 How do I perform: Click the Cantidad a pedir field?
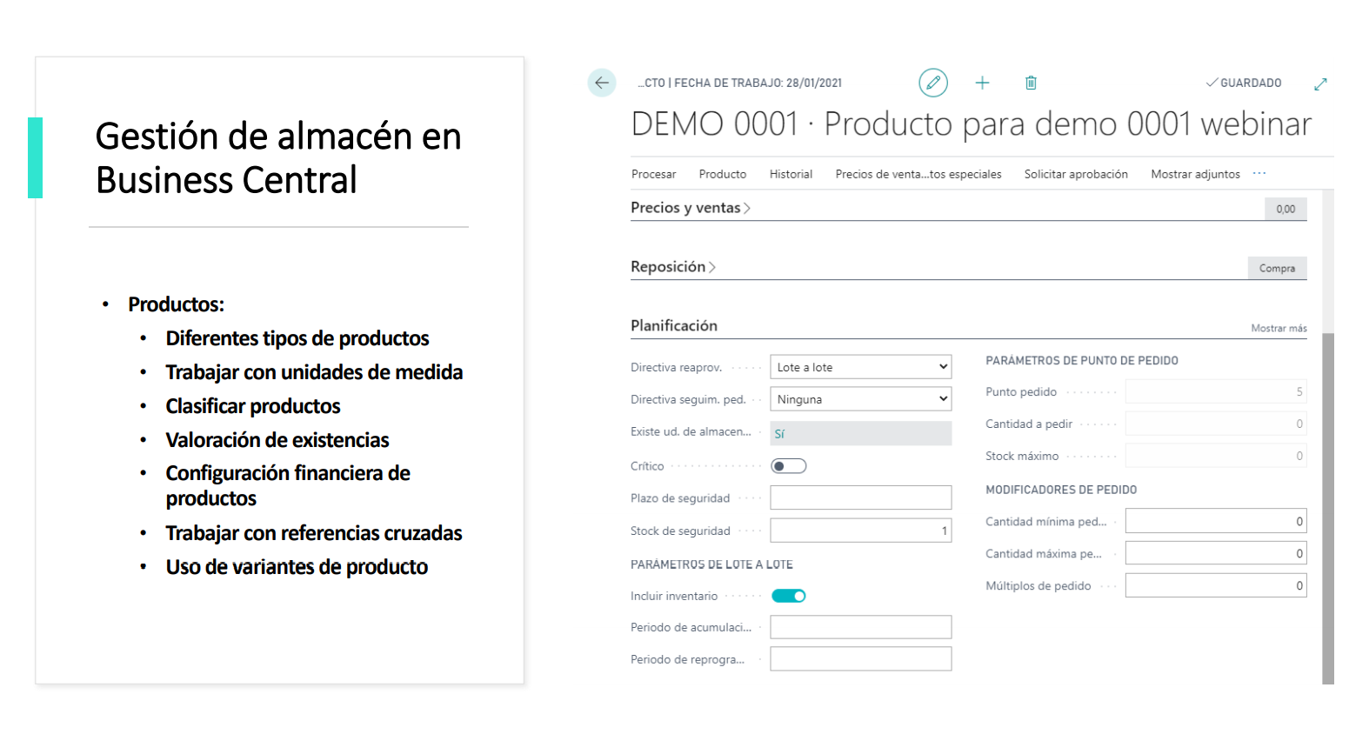click(x=1216, y=424)
